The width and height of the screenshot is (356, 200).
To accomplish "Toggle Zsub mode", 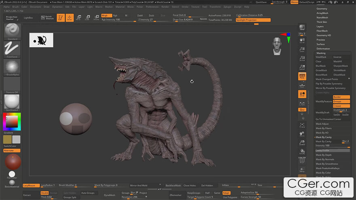I will point(151,15).
